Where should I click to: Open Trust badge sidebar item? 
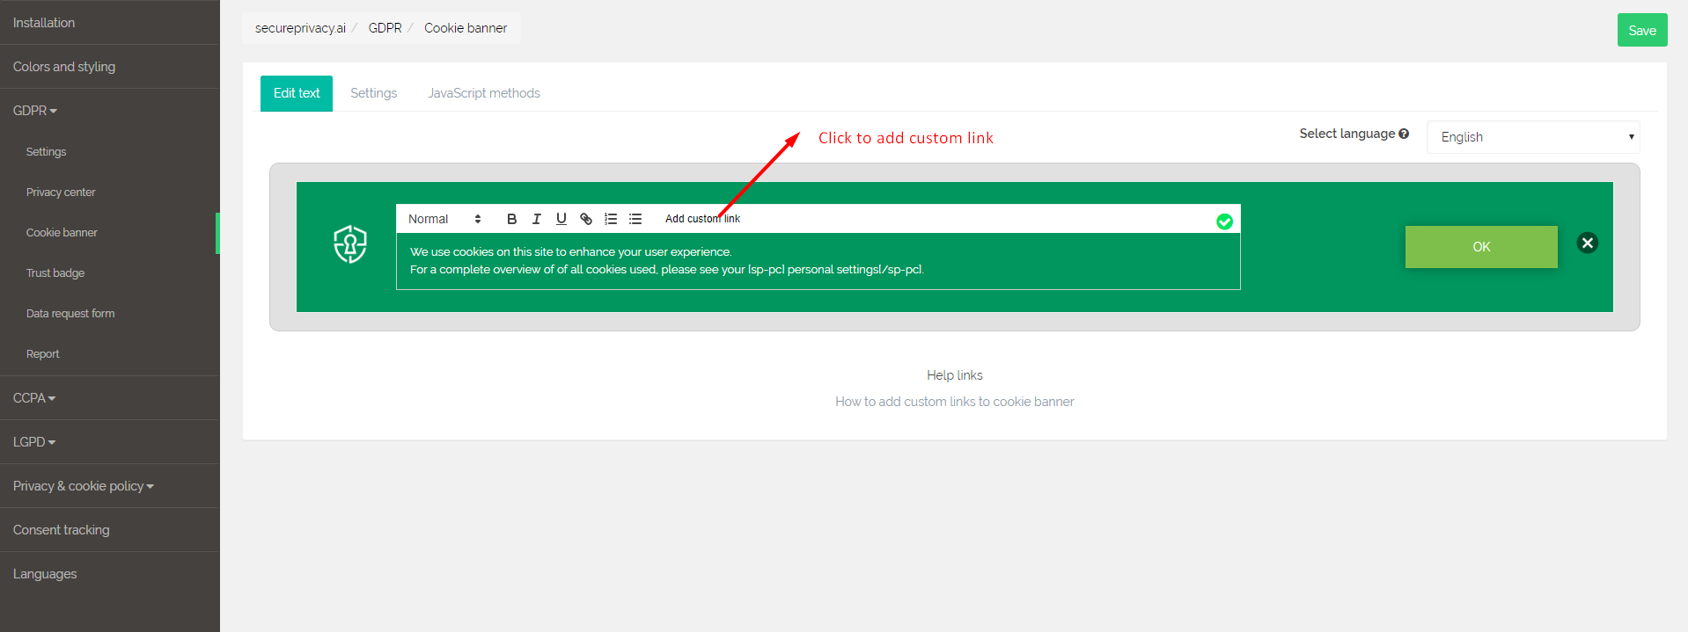(55, 273)
